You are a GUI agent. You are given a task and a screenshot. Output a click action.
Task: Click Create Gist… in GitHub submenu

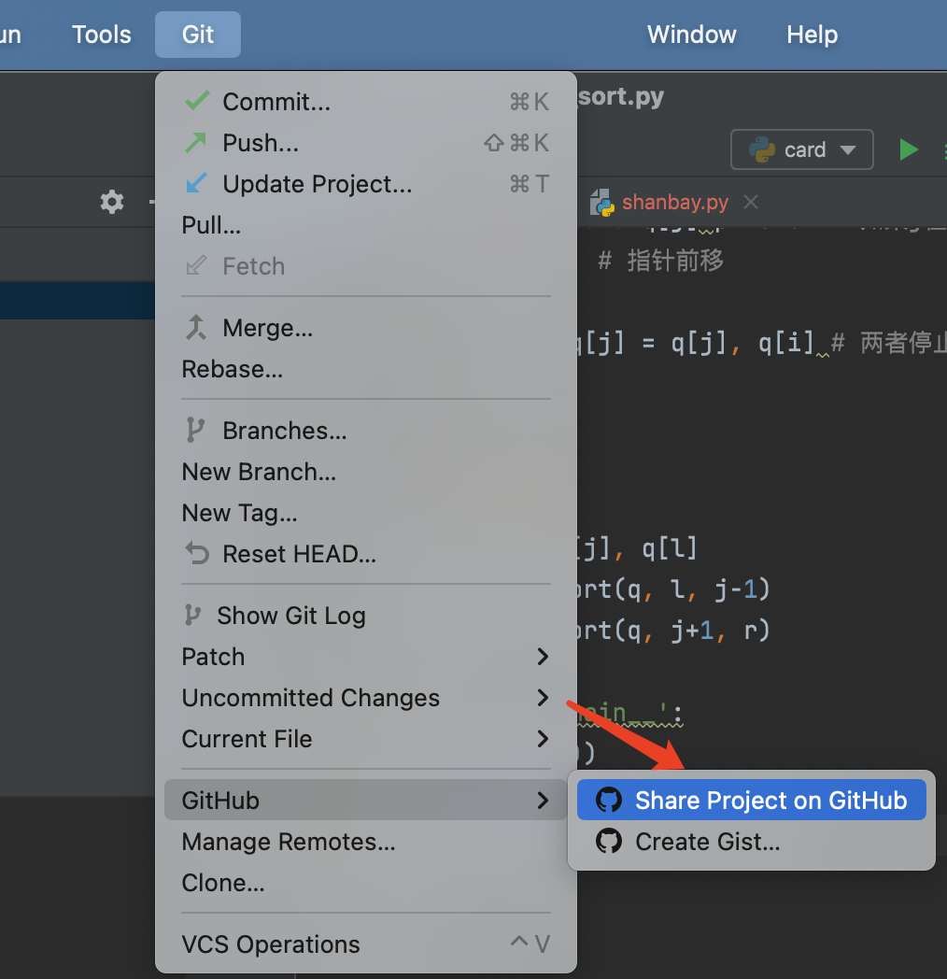(x=707, y=842)
